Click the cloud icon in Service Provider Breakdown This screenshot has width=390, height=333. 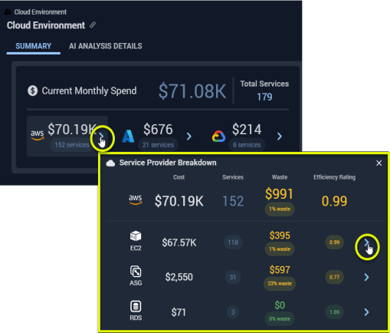point(110,163)
